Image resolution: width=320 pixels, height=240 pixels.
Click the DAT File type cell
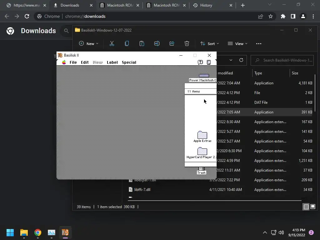261,102
